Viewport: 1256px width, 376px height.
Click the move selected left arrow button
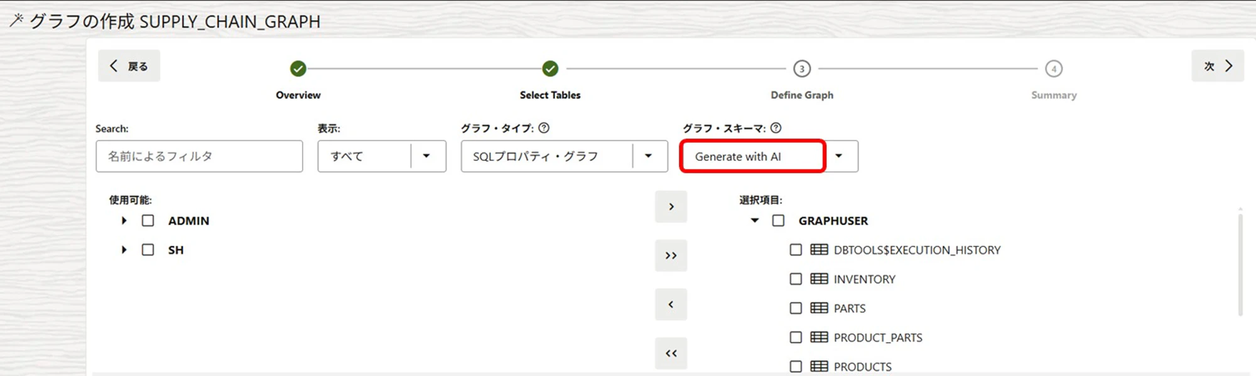coord(671,305)
